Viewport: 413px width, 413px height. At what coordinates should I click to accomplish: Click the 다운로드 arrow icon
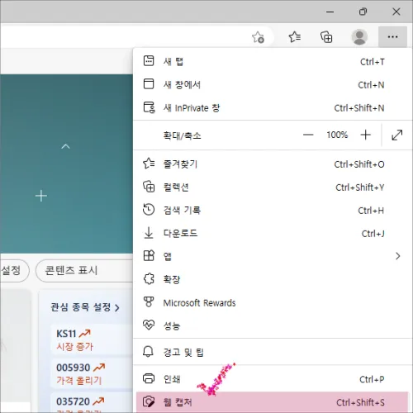[x=149, y=233]
